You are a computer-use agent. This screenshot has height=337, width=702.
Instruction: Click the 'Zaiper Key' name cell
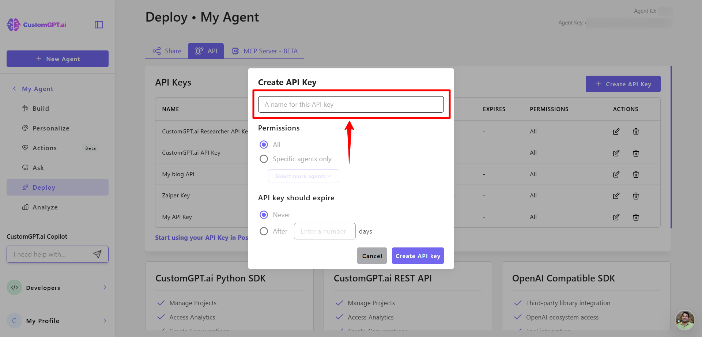tap(176, 196)
